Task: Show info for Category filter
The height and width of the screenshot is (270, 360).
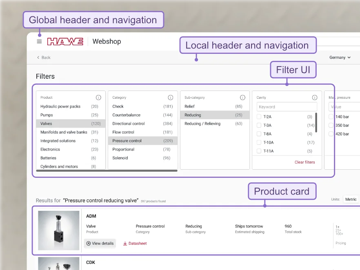Action: pyautogui.click(x=170, y=97)
